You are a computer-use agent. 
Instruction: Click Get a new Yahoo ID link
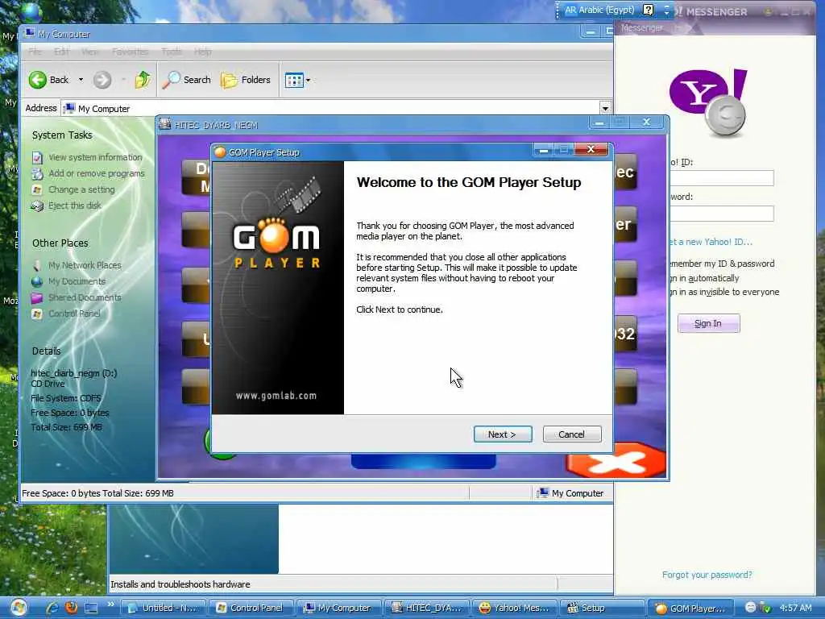(711, 242)
